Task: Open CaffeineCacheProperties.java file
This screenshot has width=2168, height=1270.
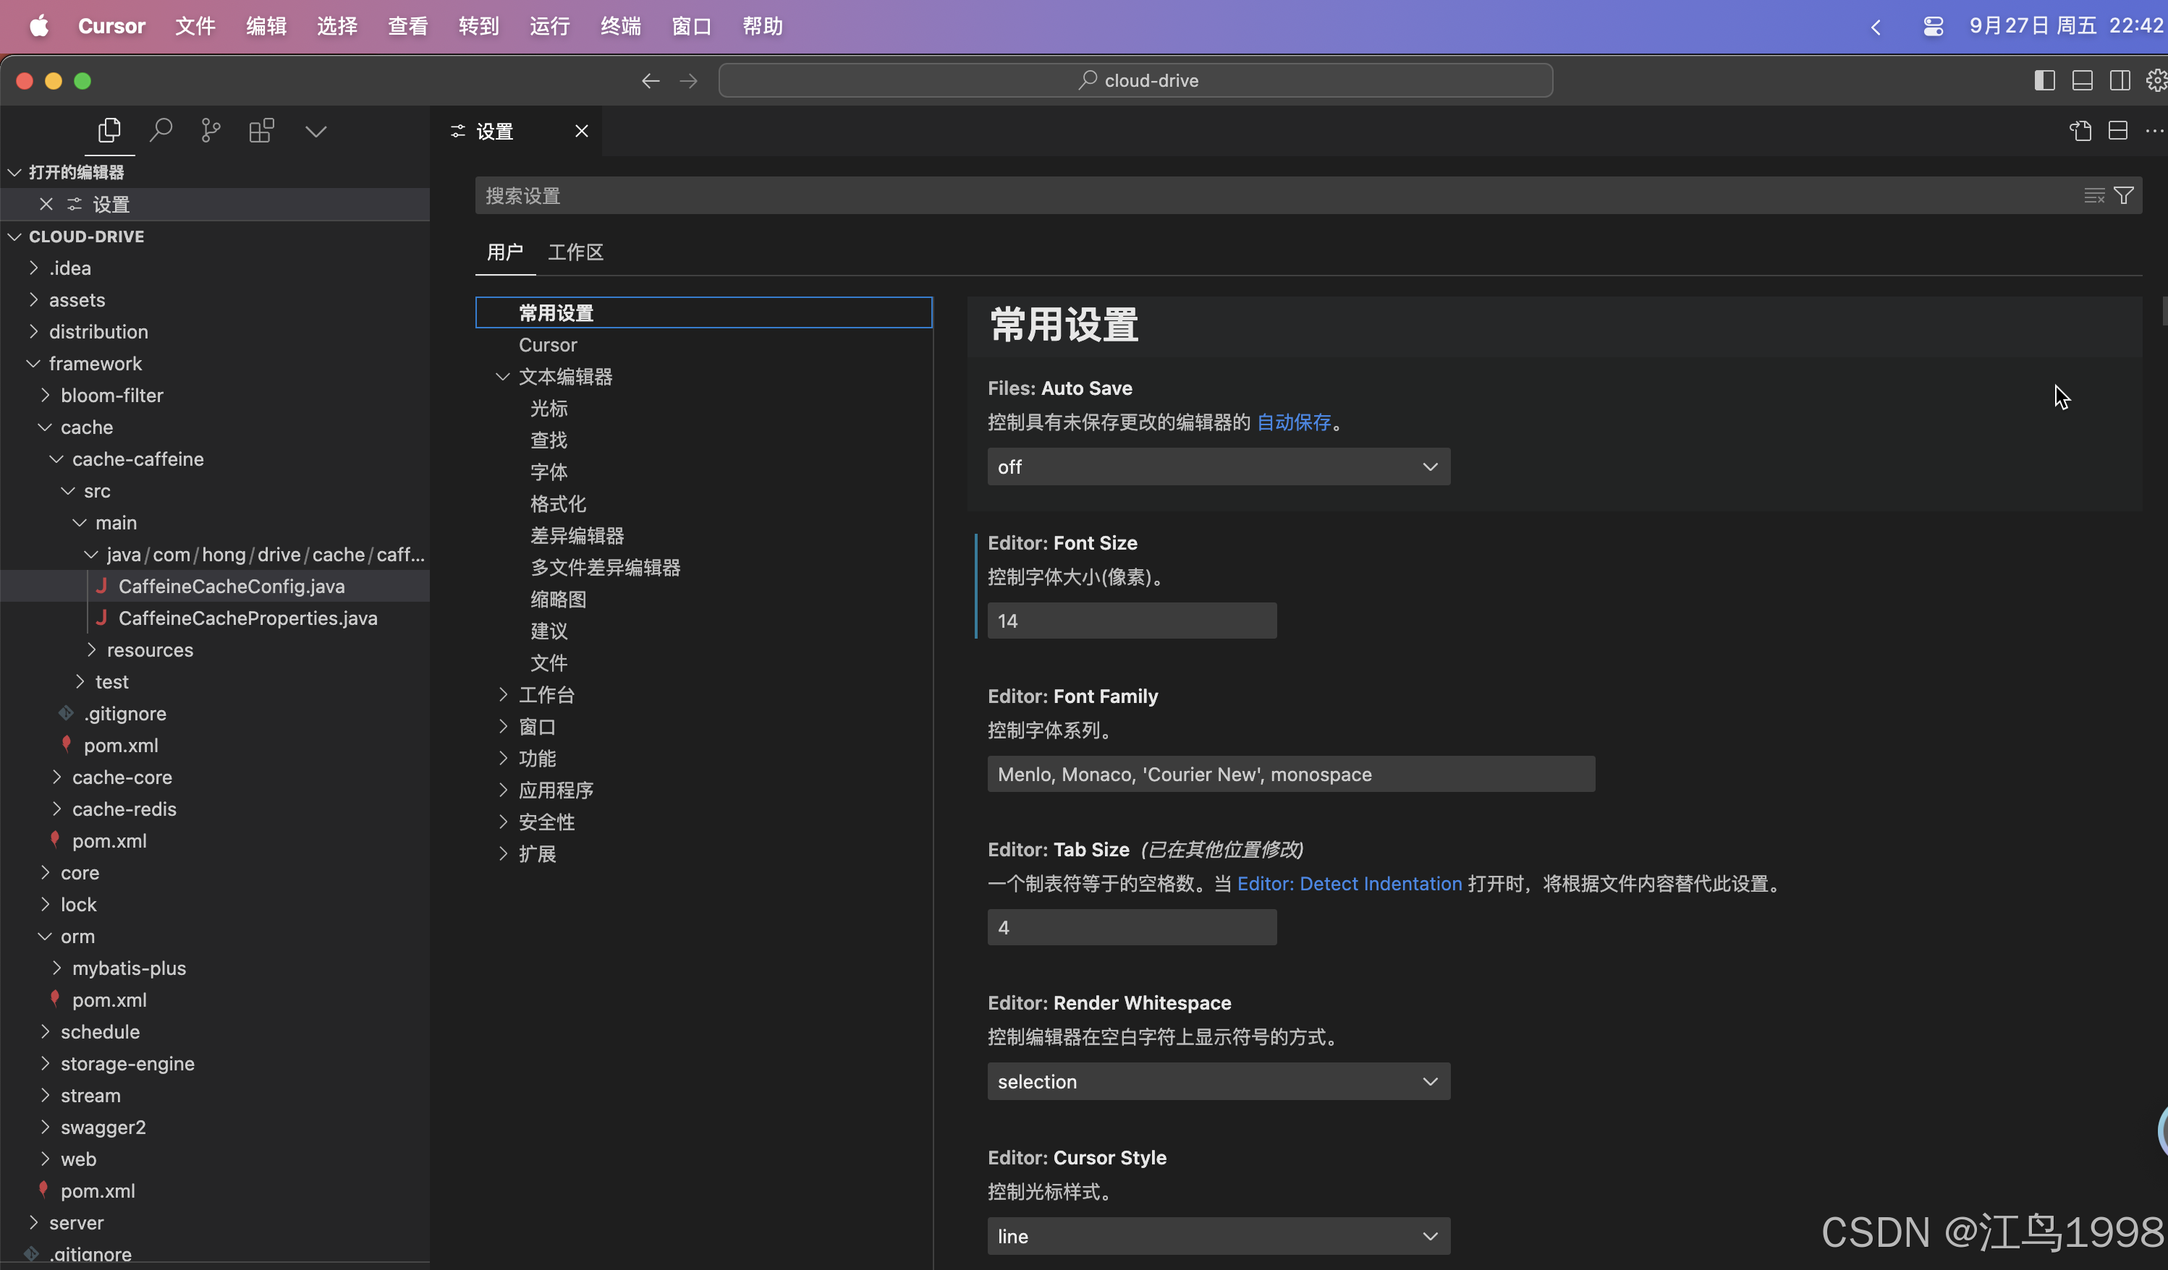Action: tap(247, 618)
